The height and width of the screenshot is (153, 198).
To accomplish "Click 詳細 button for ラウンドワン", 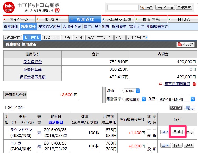I will tap(189, 132).
